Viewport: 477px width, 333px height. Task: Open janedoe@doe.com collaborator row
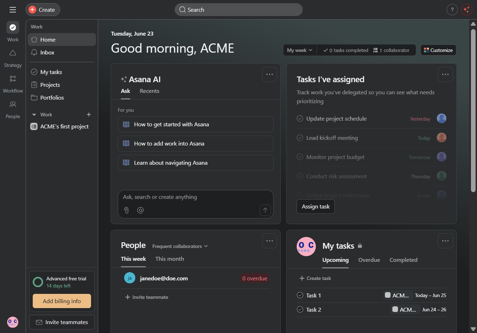tap(196, 278)
